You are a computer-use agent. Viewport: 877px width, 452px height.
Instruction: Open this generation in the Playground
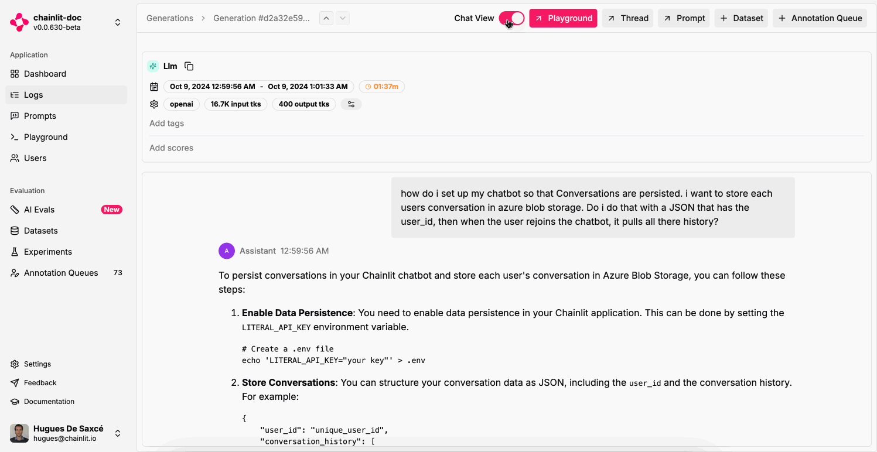coord(563,18)
